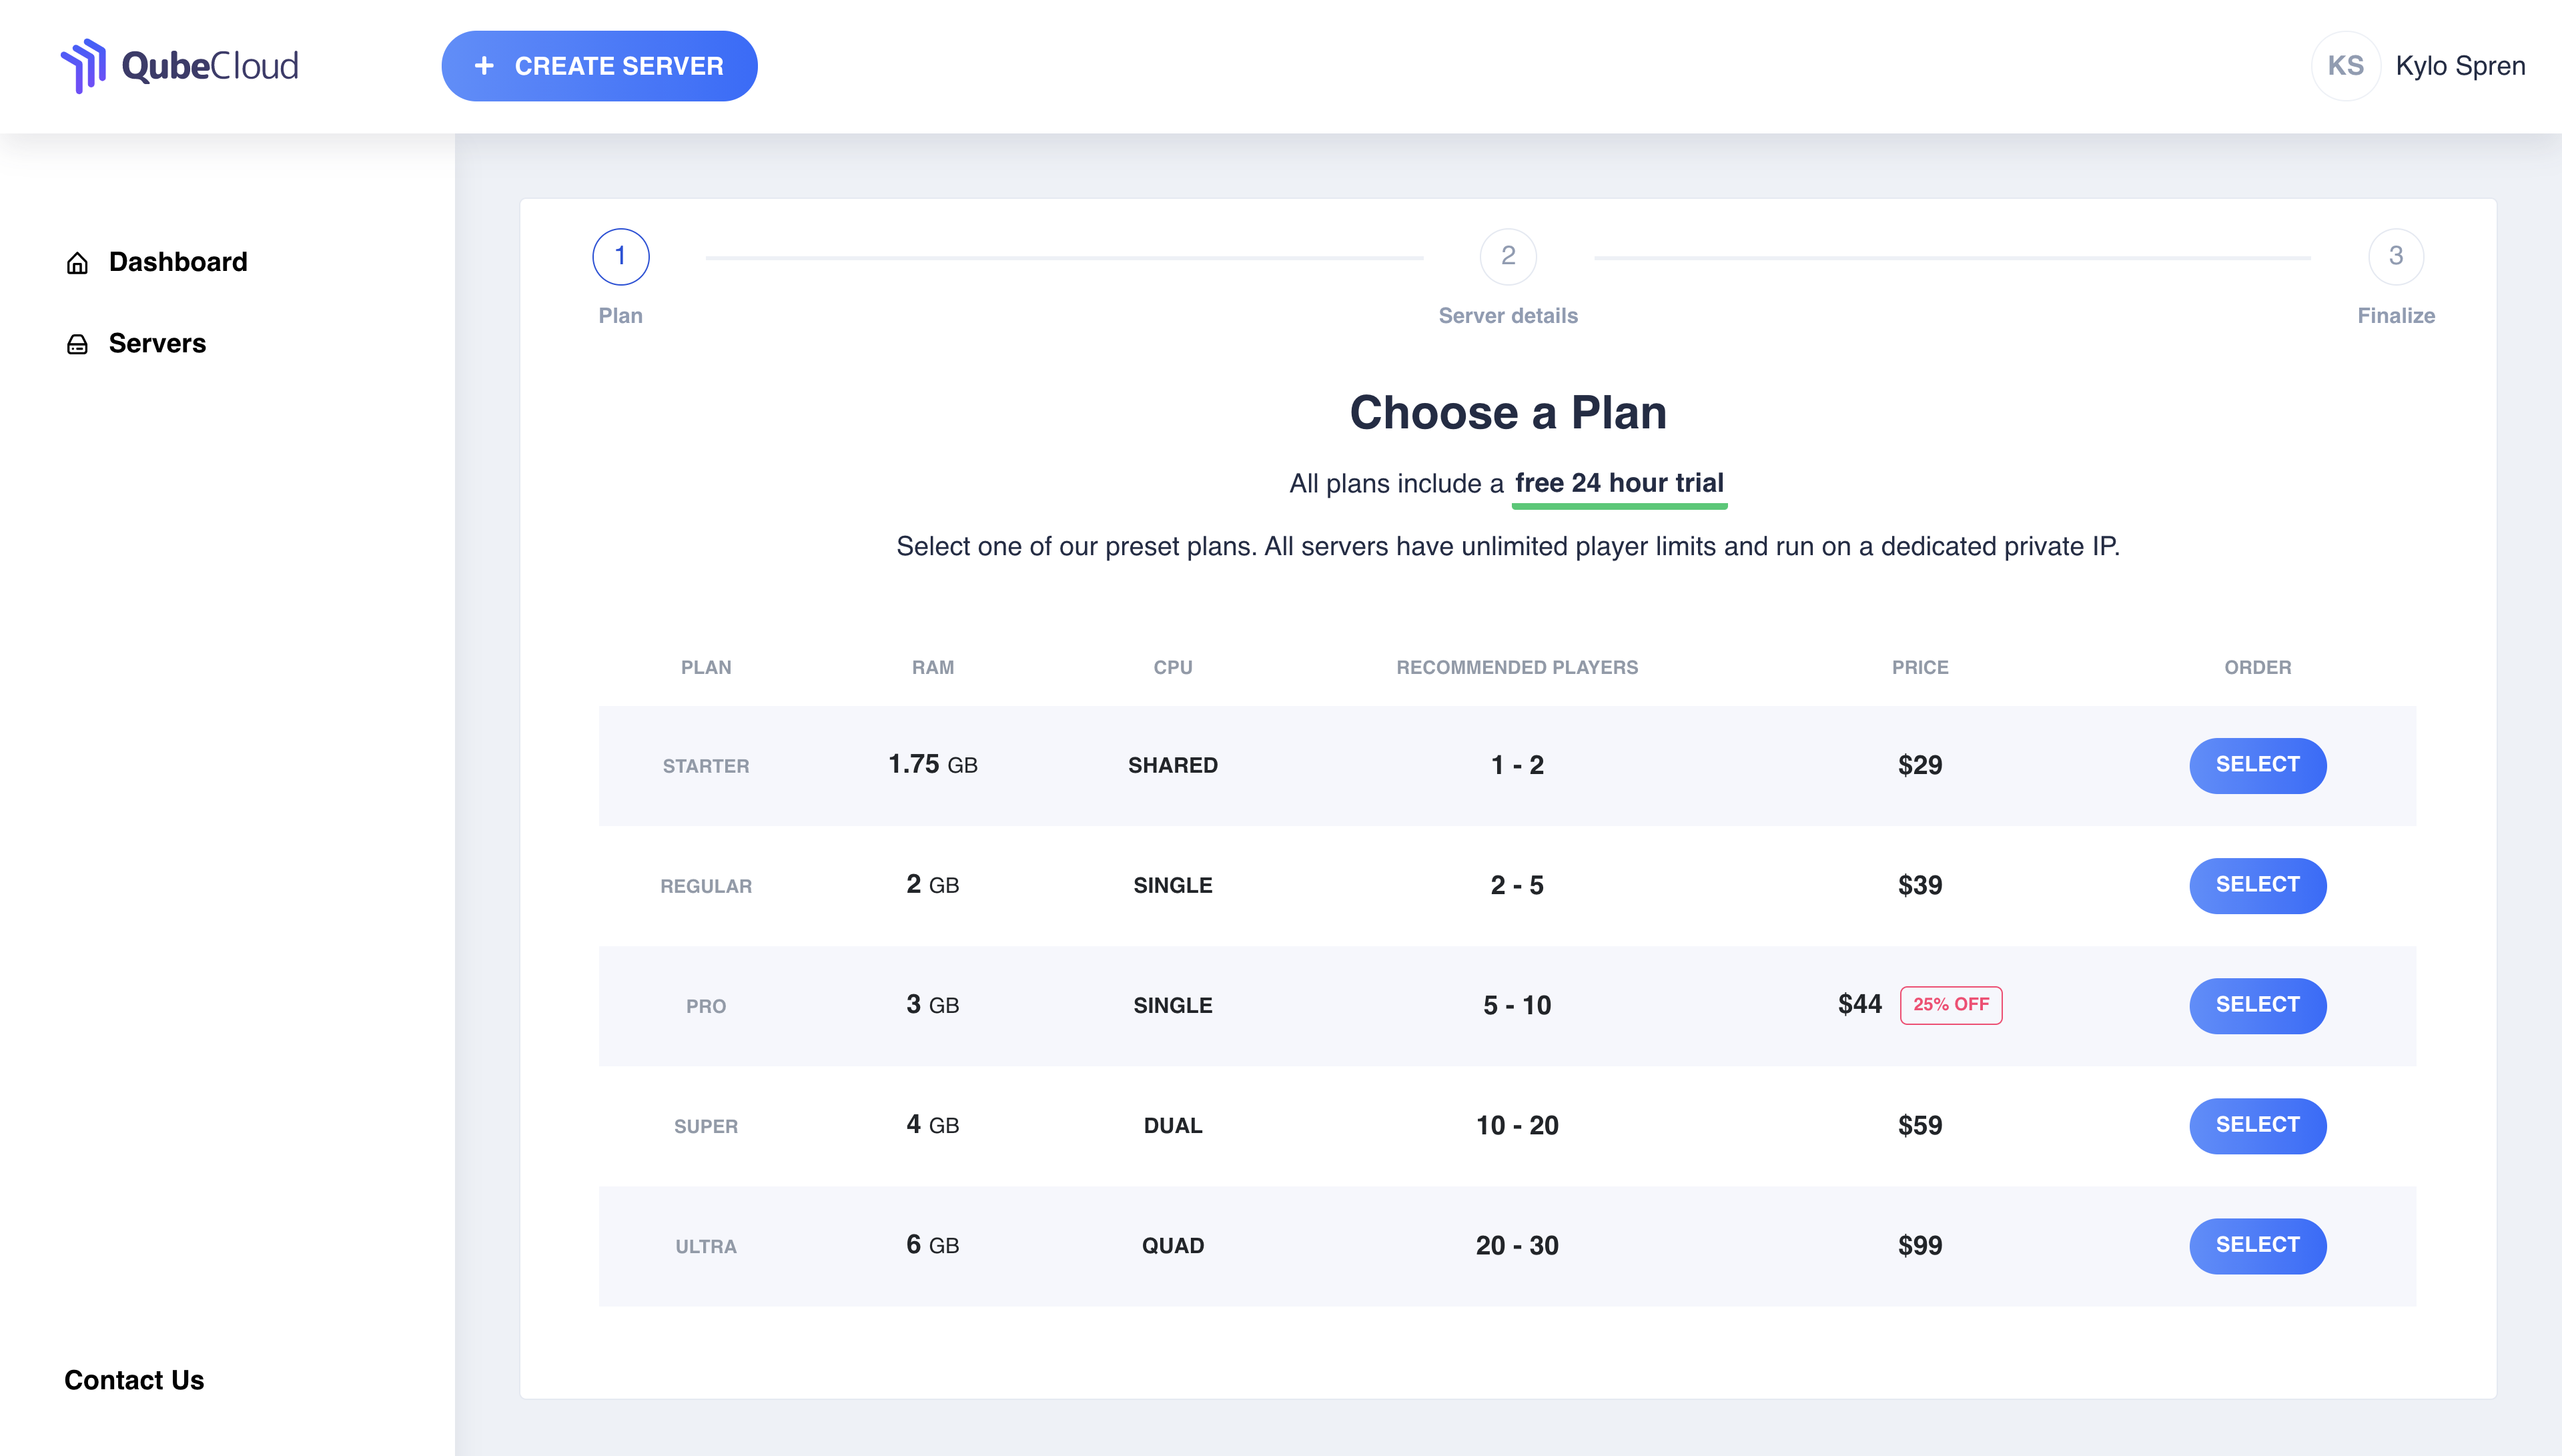Click the free 24 hour trial link
The image size is (2562, 1456).
(x=1617, y=482)
